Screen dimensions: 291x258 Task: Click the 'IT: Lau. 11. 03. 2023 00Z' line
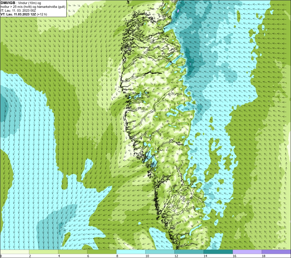coord(18,10)
